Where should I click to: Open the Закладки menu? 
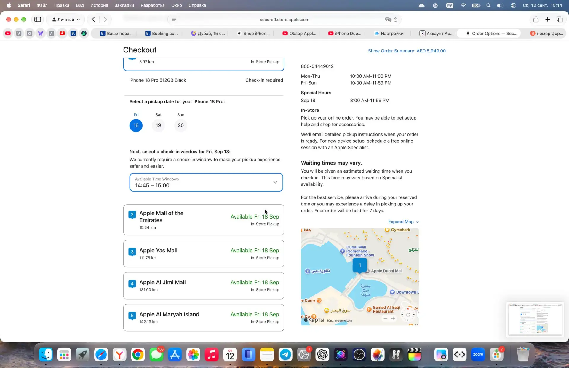124,5
